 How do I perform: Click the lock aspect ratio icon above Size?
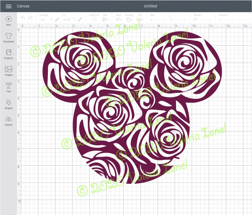click(170, 16)
